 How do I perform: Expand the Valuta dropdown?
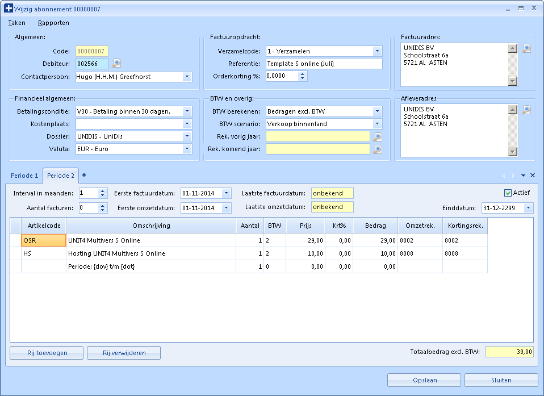coord(187,149)
